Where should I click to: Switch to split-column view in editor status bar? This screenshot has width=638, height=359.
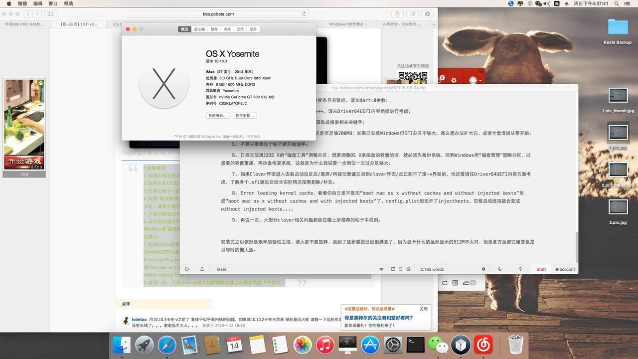(x=393, y=269)
